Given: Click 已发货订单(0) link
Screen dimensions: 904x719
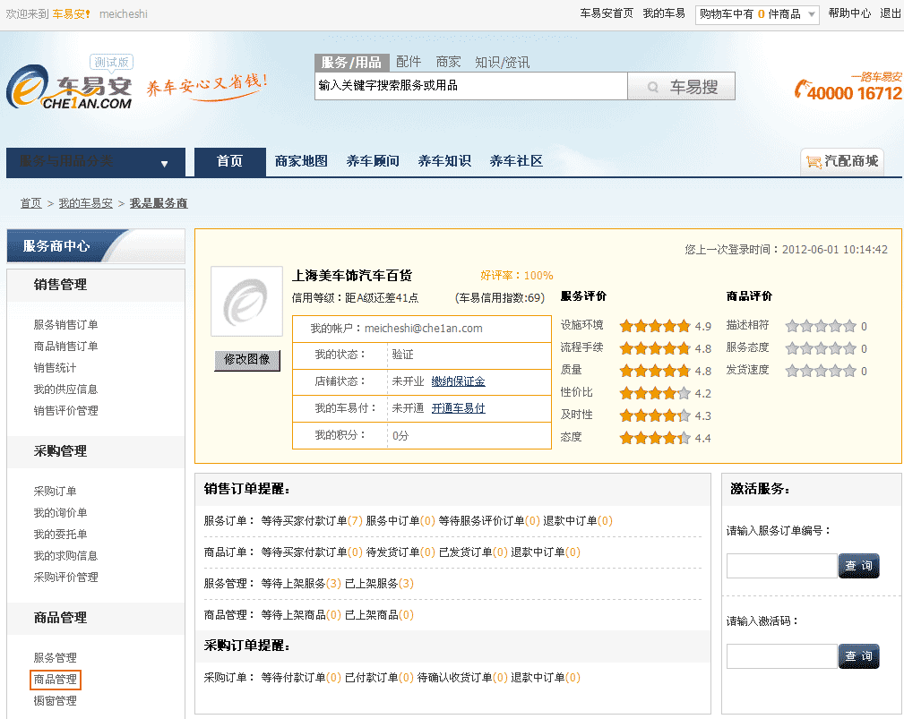Looking at the screenshot, I should [473, 552].
